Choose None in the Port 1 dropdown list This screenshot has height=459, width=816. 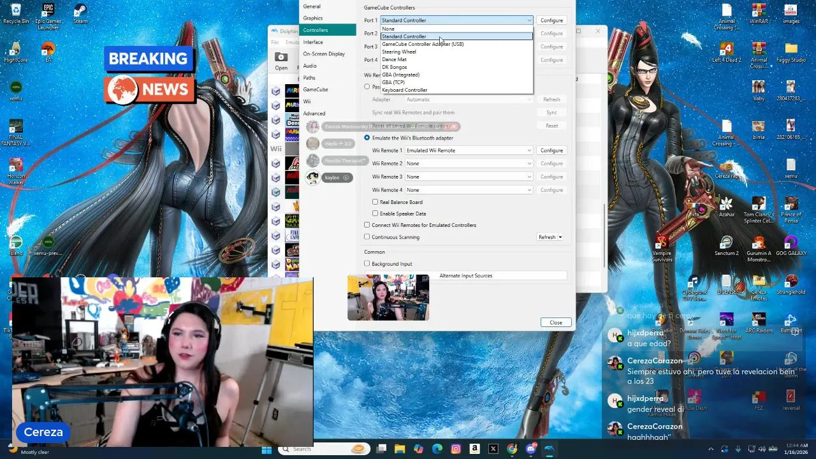coord(456,29)
